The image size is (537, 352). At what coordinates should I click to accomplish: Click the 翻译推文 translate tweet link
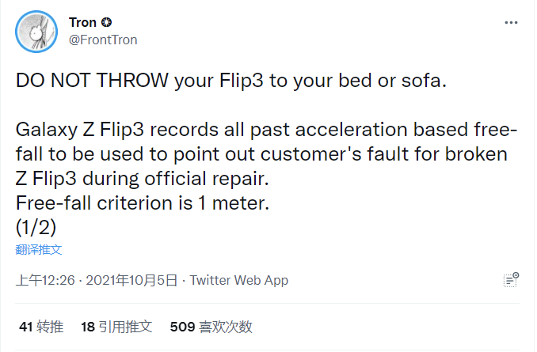tap(39, 249)
